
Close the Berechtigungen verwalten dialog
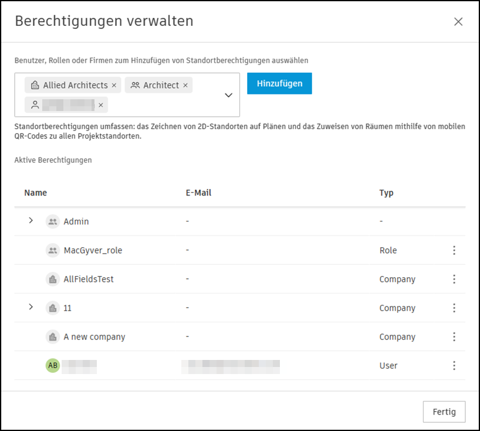(x=458, y=22)
